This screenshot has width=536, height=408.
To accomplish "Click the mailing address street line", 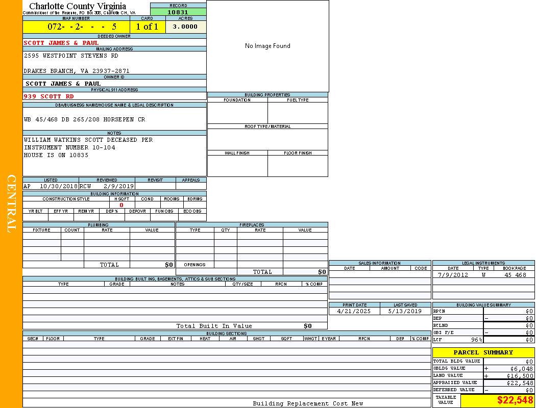I will pos(71,56).
